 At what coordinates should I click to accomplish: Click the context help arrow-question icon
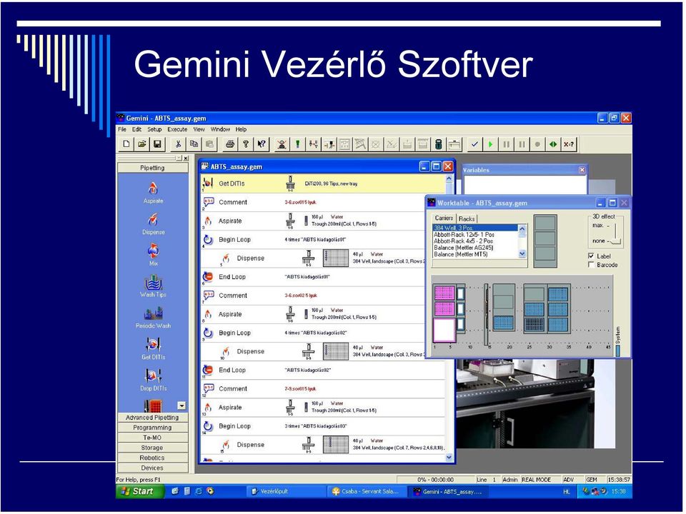click(262, 143)
